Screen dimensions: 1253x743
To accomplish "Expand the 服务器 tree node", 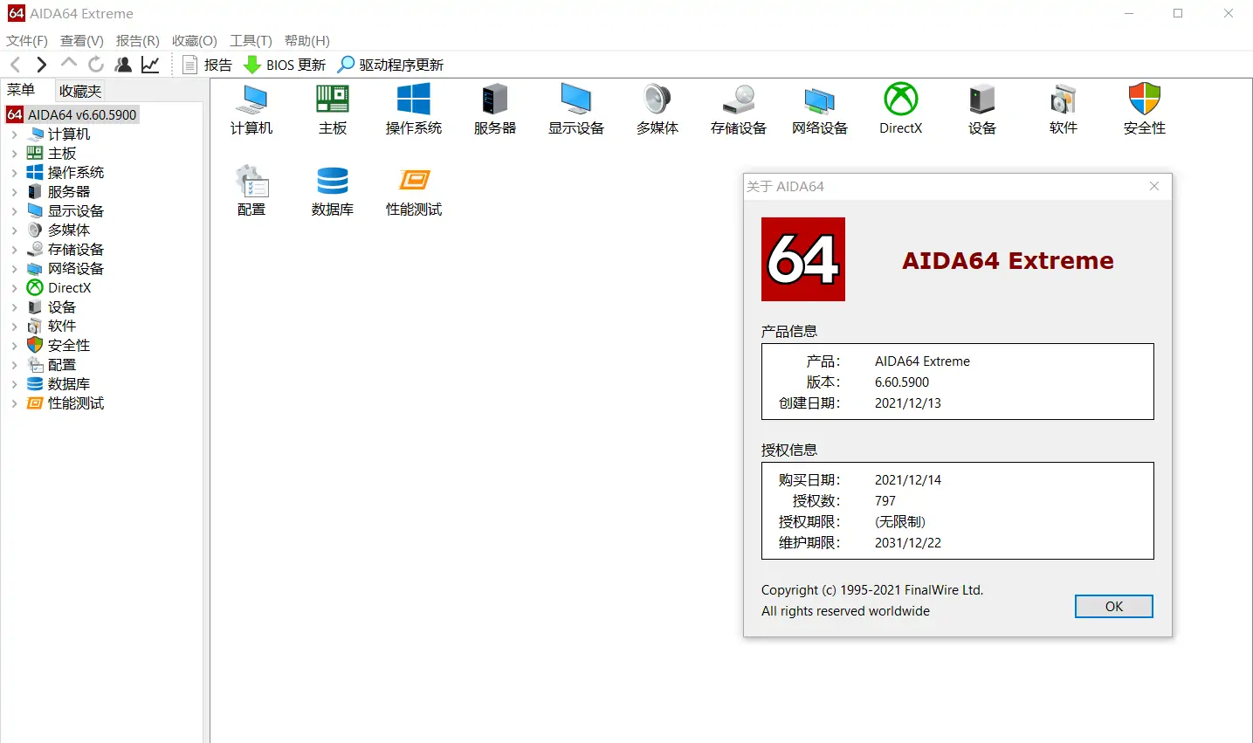I will coord(14,192).
